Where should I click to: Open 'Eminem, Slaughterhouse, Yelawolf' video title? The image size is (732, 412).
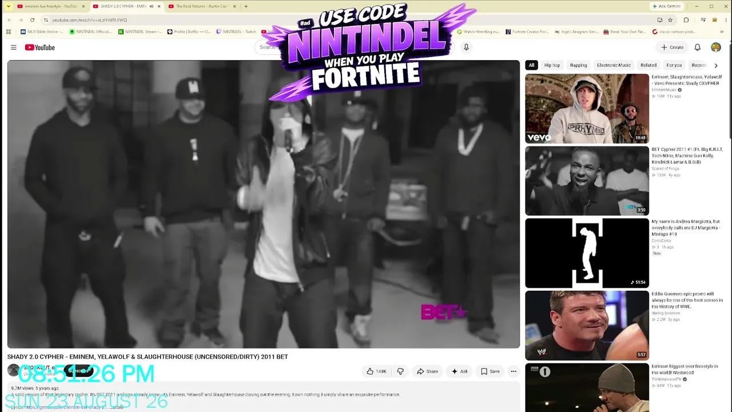[x=686, y=80]
